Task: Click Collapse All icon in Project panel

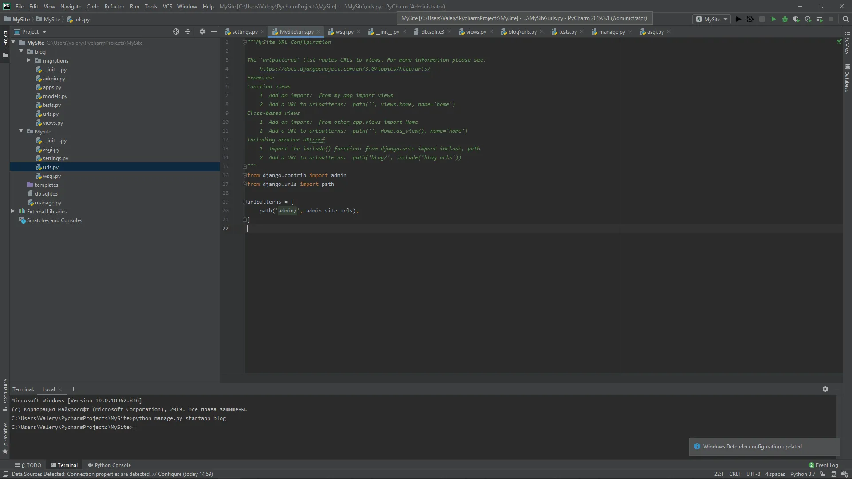Action: [x=188, y=31]
